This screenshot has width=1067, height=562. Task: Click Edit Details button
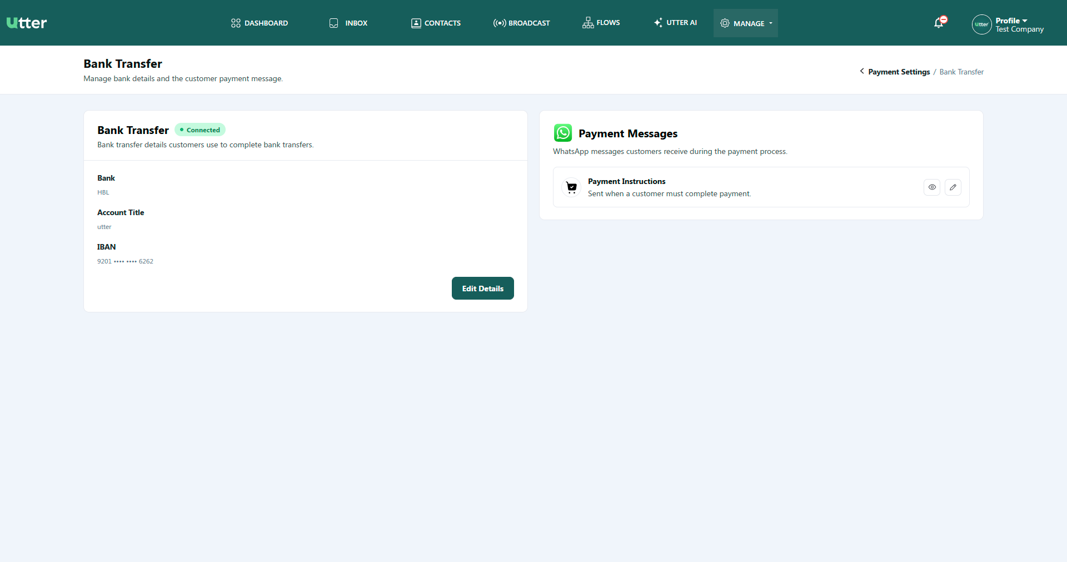(x=482, y=288)
